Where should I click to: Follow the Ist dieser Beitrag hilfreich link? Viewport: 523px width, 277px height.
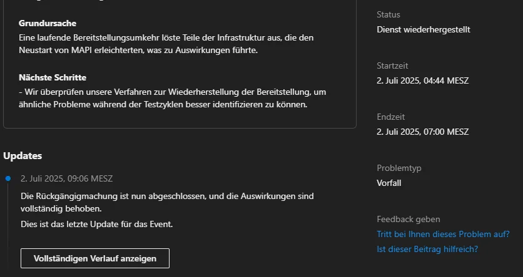point(427,249)
